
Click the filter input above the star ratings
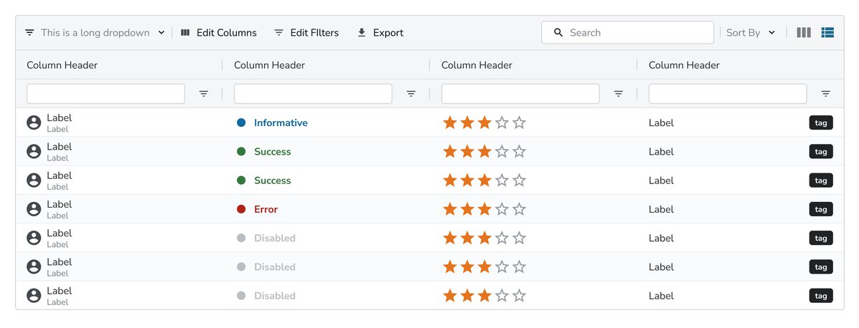[520, 94]
